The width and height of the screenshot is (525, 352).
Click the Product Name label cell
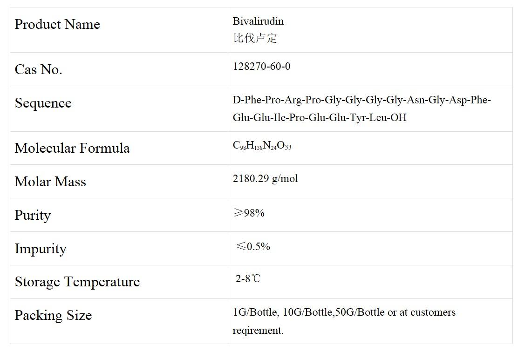click(x=57, y=24)
